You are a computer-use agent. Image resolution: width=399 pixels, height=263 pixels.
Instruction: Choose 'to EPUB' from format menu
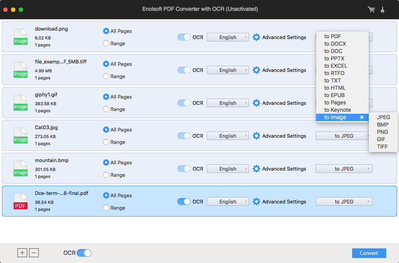(x=342, y=95)
